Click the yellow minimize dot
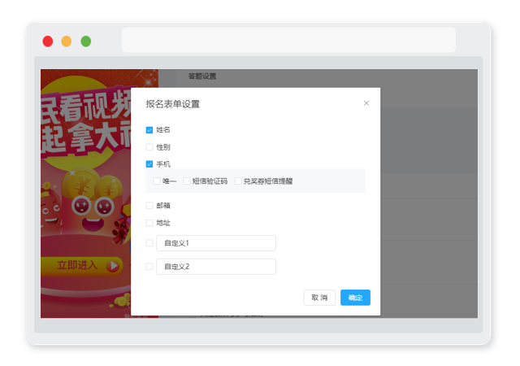Image resolution: width=520 pixels, height=366 pixels. click(67, 41)
